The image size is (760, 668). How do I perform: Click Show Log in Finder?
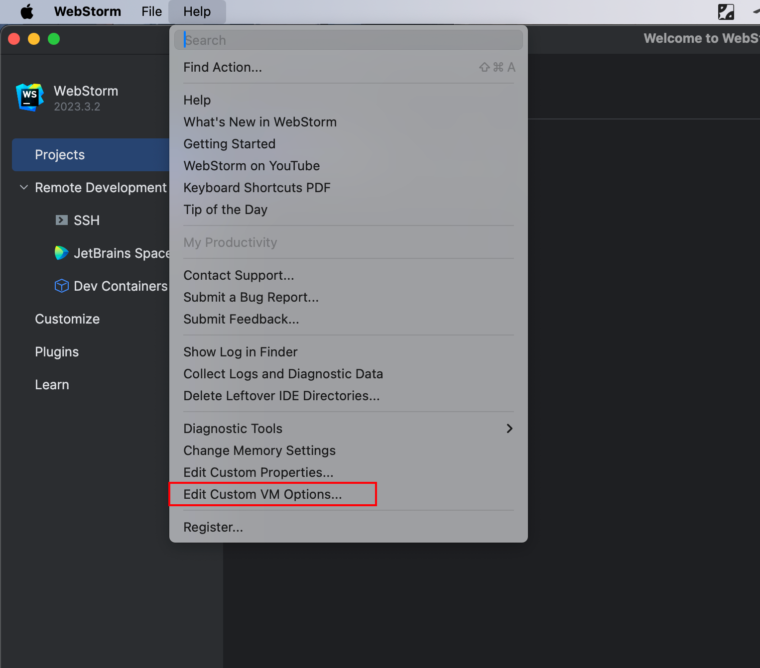tap(240, 352)
